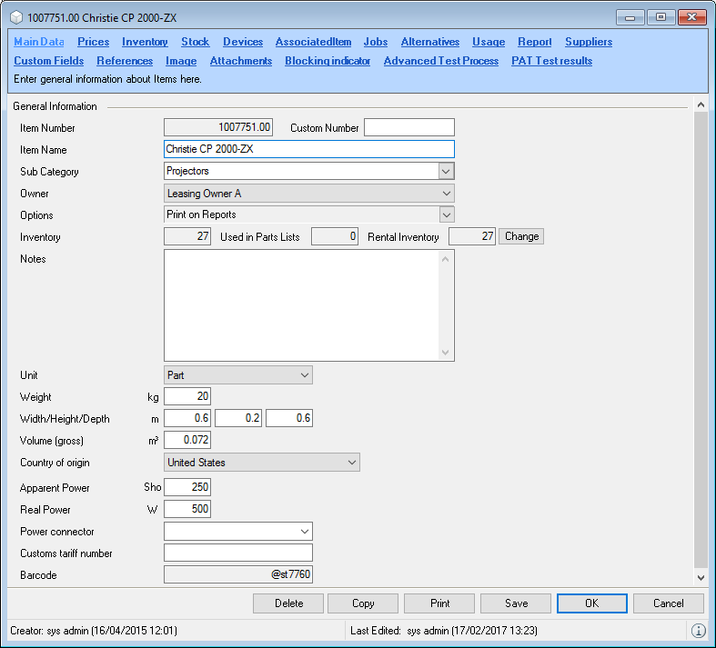Switch to the Prices tab
The image size is (716, 648).
pyautogui.click(x=93, y=42)
